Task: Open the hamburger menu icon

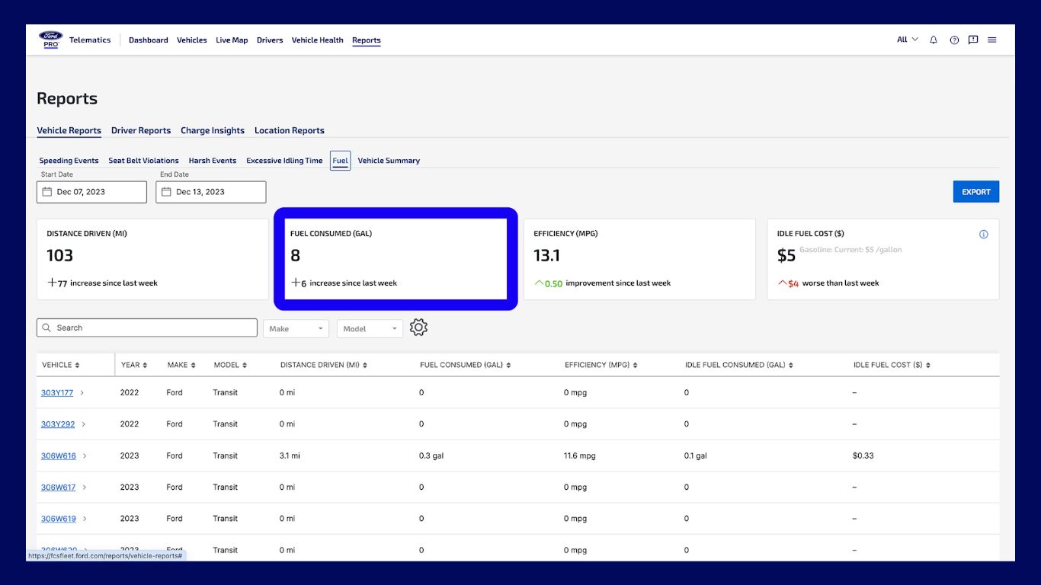Action: (x=992, y=40)
